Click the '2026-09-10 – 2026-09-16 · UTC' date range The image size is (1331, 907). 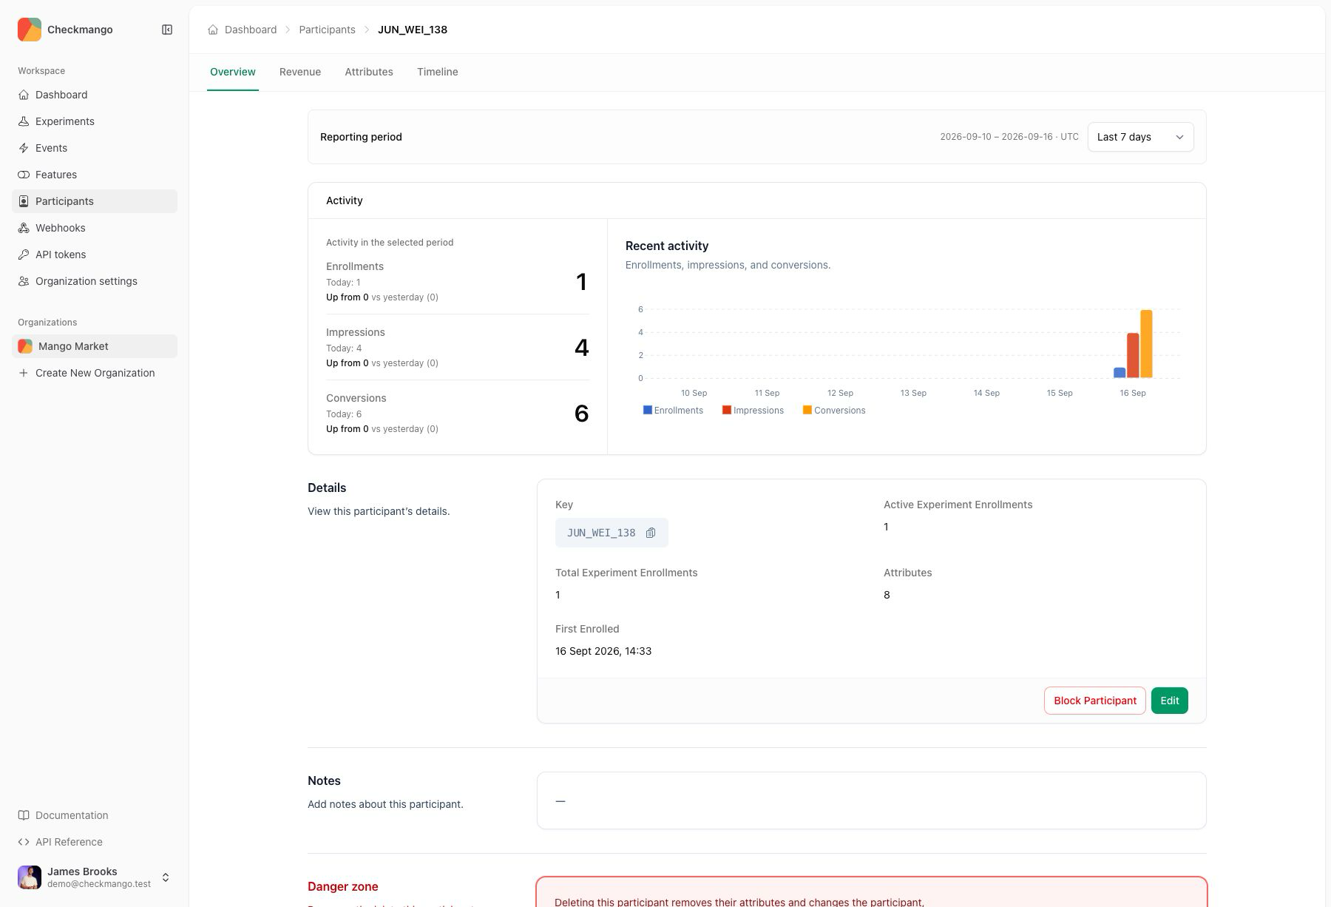click(x=1009, y=137)
